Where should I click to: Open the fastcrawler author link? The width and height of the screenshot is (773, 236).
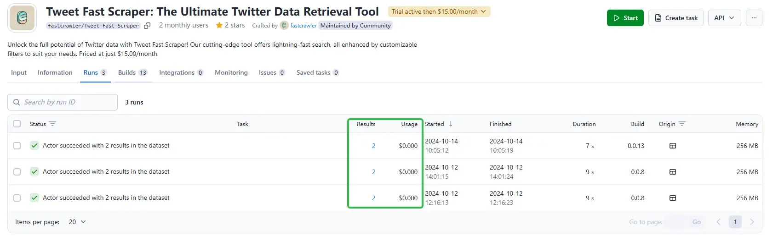click(303, 26)
